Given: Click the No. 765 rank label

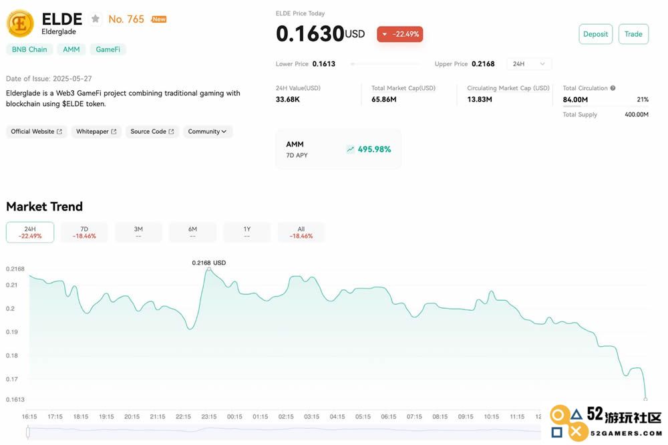Looking at the screenshot, I should 126,19.
